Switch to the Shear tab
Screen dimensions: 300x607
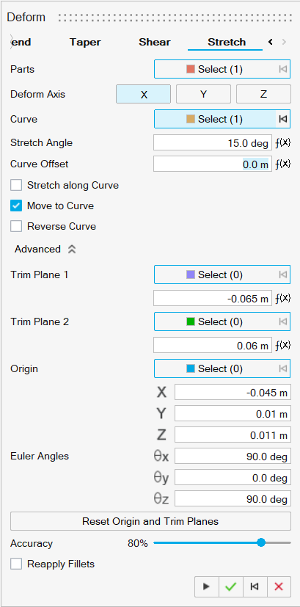[155, 42]
